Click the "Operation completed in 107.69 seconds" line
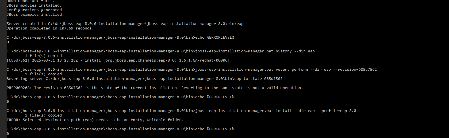Screen dimensions: 449x138 (50, 28)
